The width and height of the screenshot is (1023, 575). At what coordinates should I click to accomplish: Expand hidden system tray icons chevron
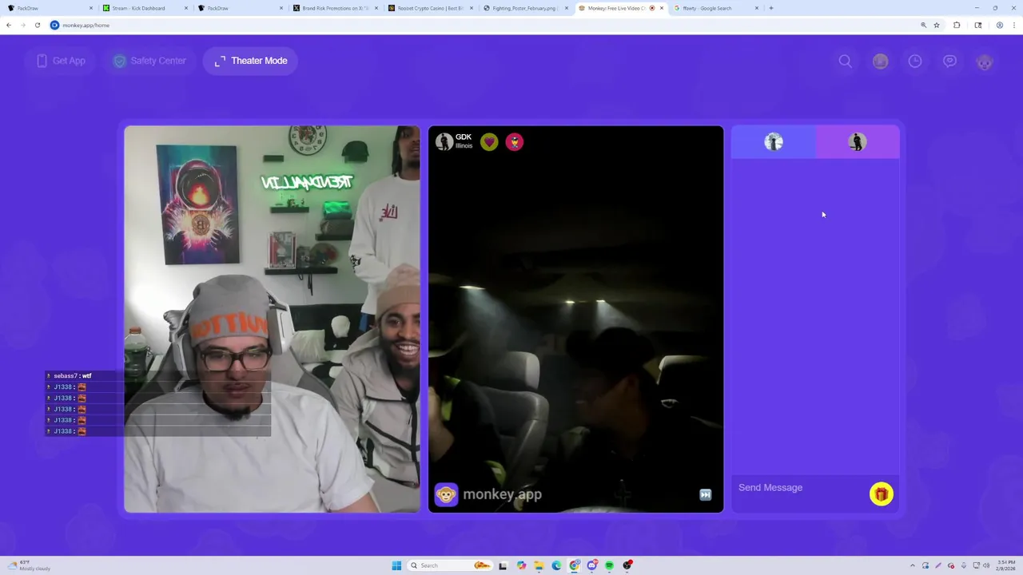click(913, 565)
